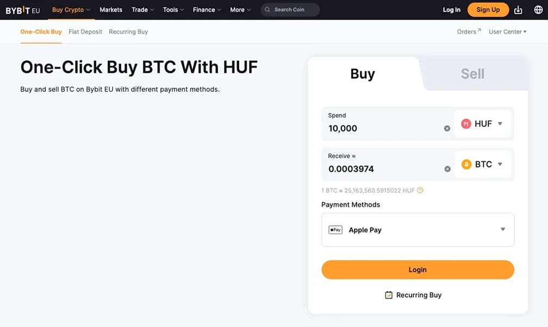Open the HUF currency dropdown
This screenshot has width=548, height=327.
482,124
